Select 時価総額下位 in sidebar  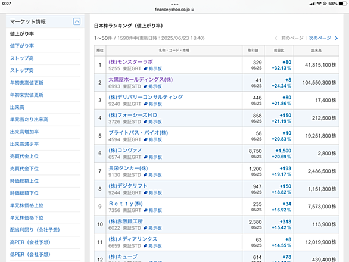[x=24, y=193]
